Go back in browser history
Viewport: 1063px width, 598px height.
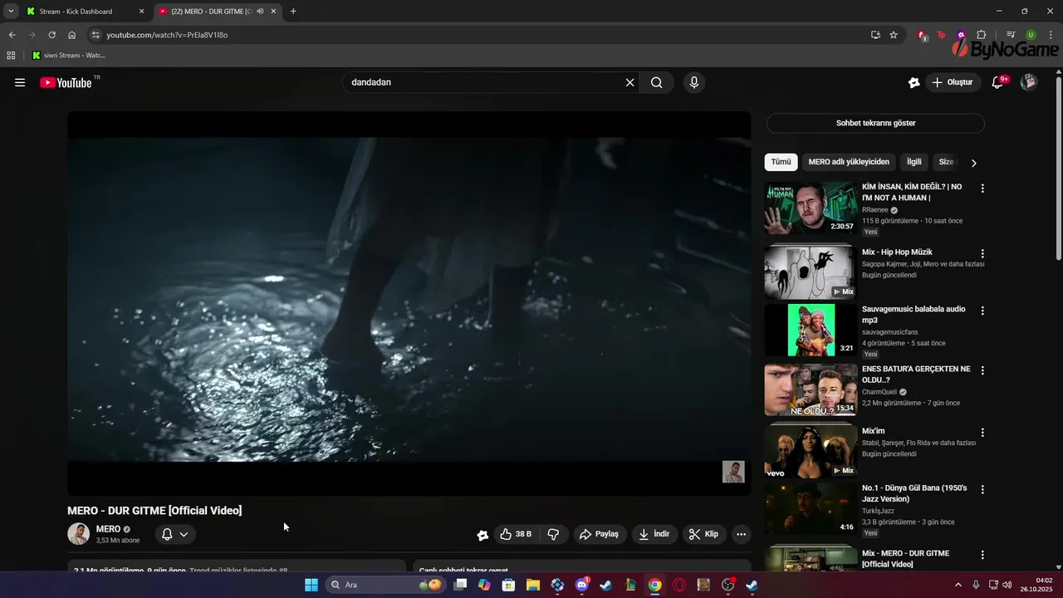[x=12, y=35]
